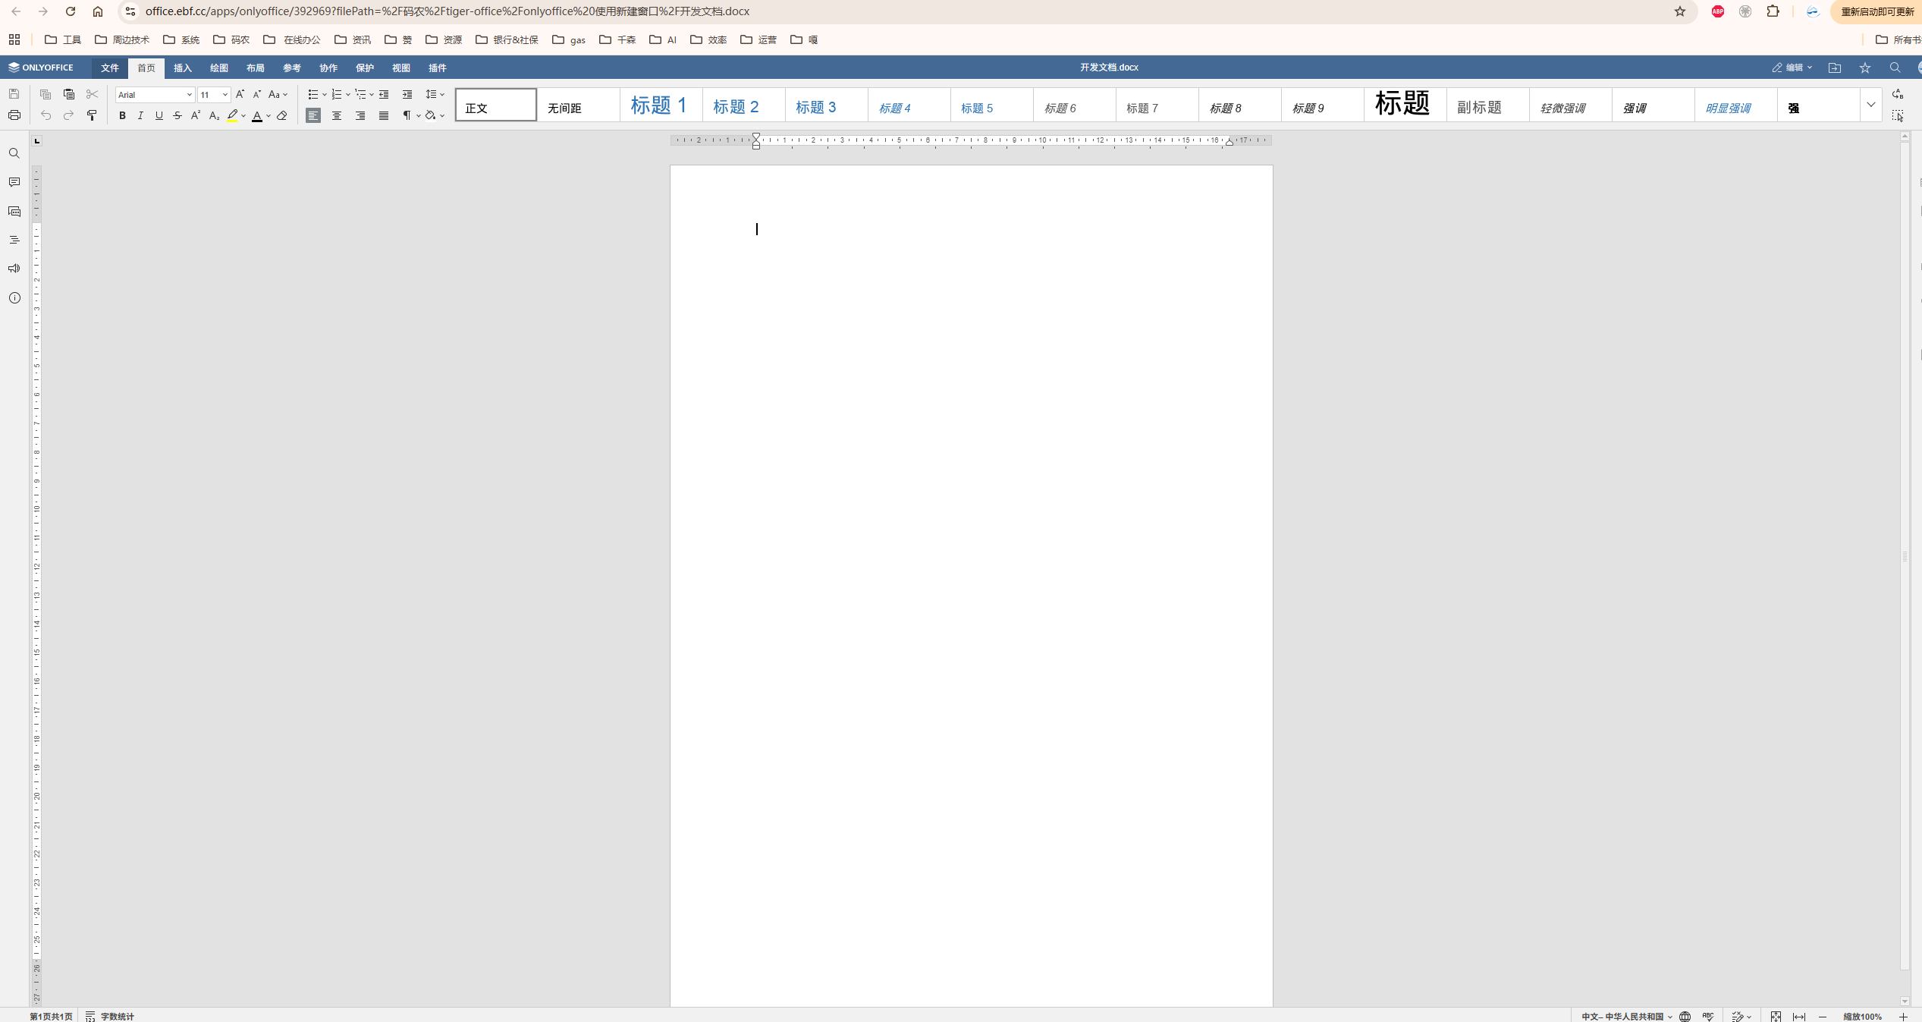
Task: Click the superscript icon
Action: pos(196,115)
